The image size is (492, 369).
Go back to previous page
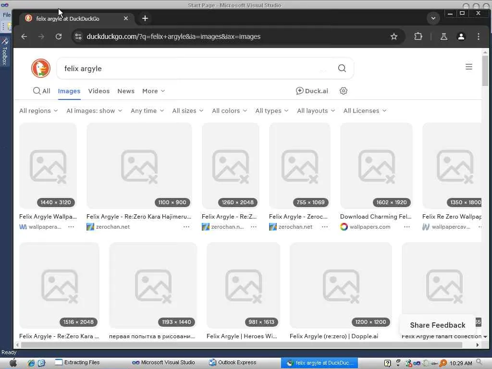(24, 37)
